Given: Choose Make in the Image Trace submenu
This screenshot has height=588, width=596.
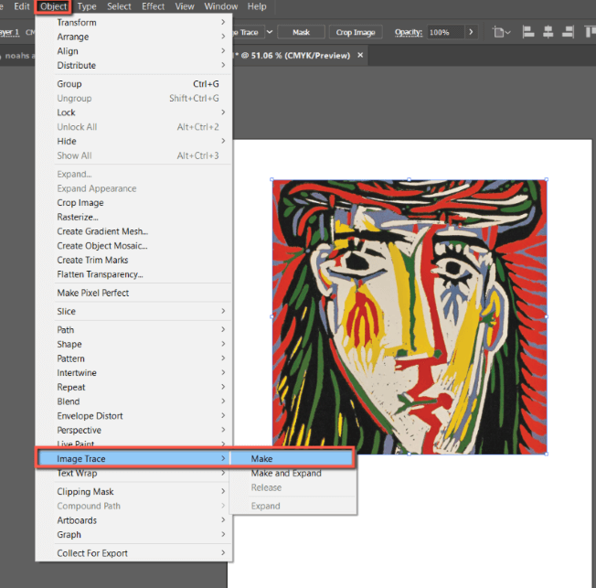Looking at the screenshot, I should 292,459.
